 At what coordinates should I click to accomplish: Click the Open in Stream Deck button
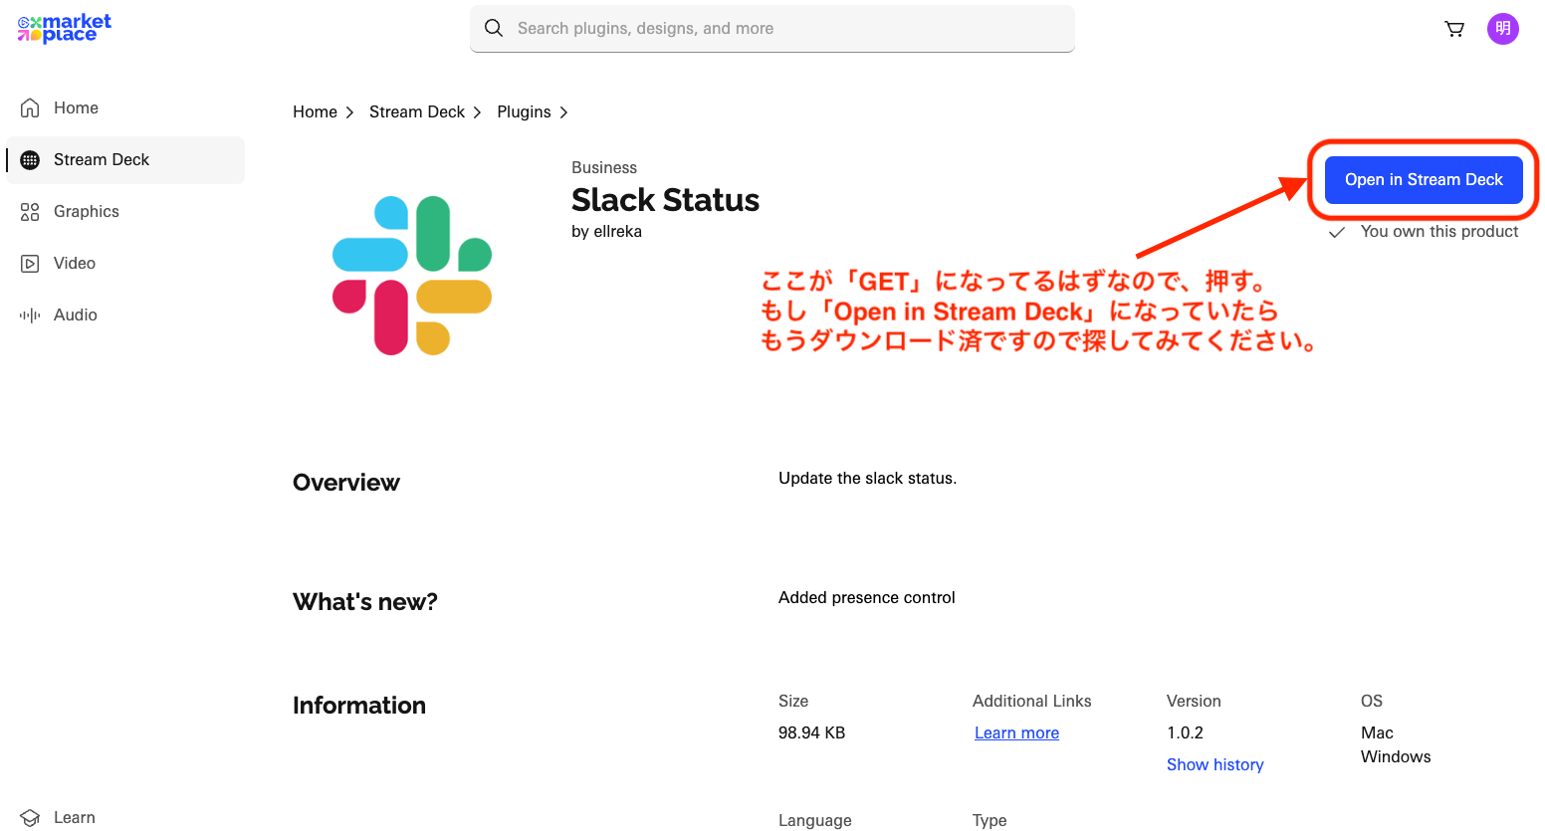click(x=1424, y=179)
